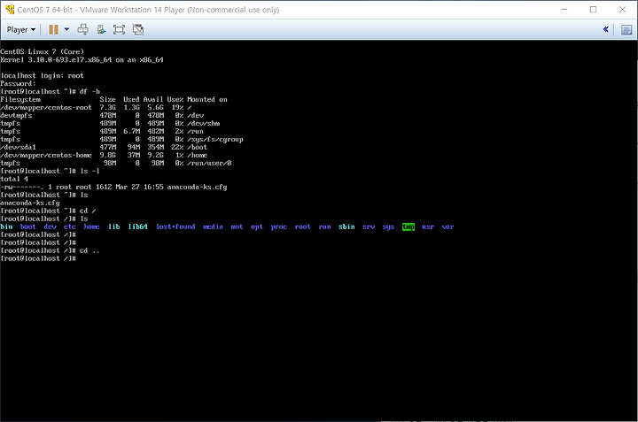Enter full screen mode
Image resolution: width=638 pixels, height=422 pixels.
(x=120, y=29)
